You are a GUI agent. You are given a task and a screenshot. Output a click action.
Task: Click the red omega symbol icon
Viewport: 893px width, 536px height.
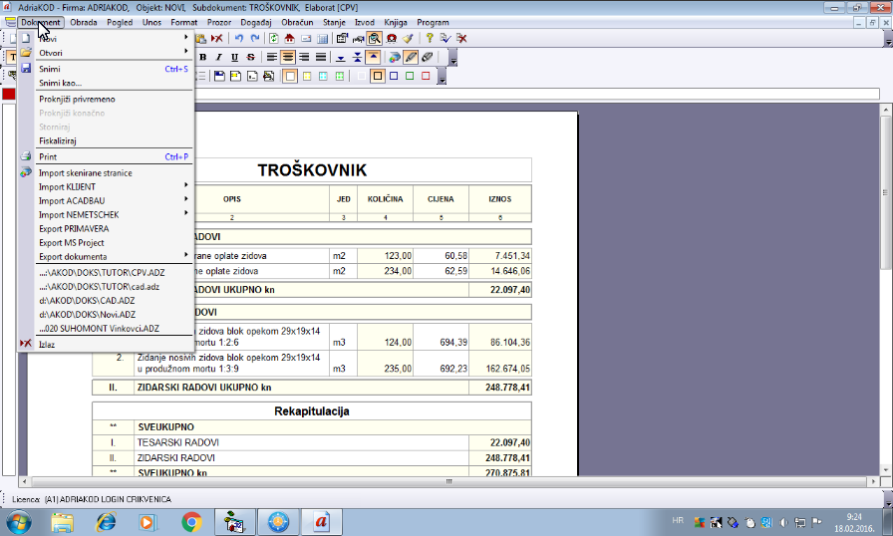[x=392, y=38]
